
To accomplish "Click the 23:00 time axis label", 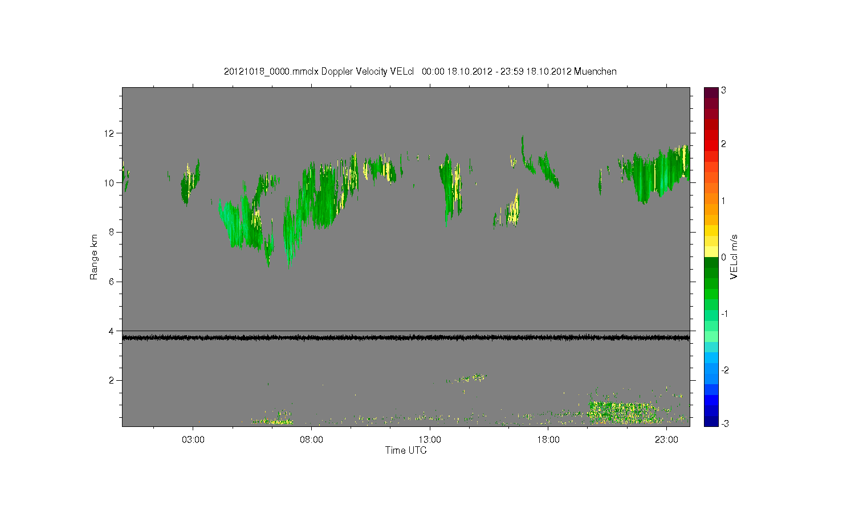I will 666,440.
